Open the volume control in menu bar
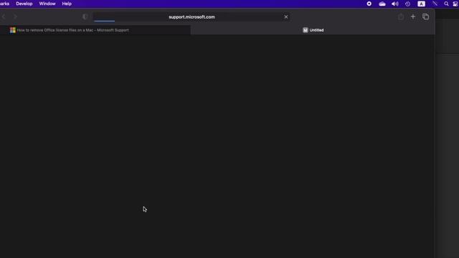 395,4
